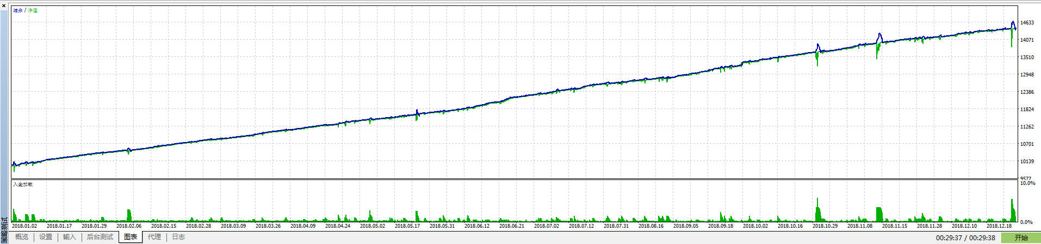View the 日志 tab
The height and width of the screenshot is (244, 1041).
[178, 237]
